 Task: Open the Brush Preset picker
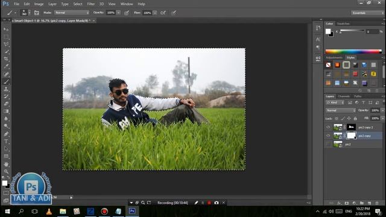click(x=25, y=13)
